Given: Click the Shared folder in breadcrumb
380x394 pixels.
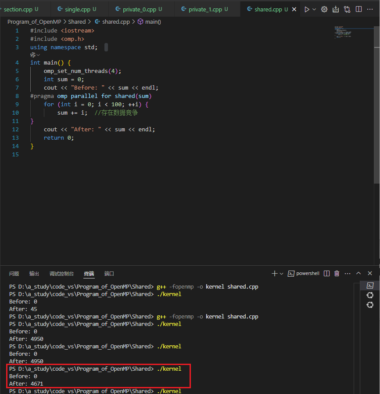Looking at the screenshot, I should [x=77, y=22].
